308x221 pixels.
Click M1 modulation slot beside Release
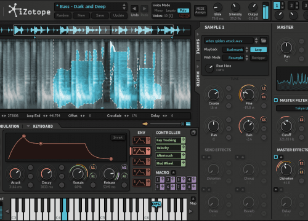124,168
